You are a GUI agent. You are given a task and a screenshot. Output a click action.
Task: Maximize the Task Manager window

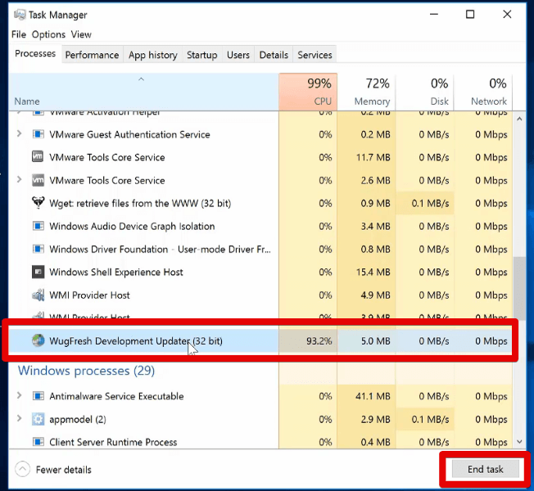pos(470,14)
